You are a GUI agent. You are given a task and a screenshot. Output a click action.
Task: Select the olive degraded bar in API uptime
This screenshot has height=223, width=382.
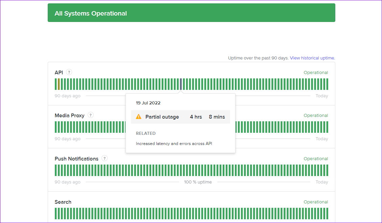click(x=59, y=84)
